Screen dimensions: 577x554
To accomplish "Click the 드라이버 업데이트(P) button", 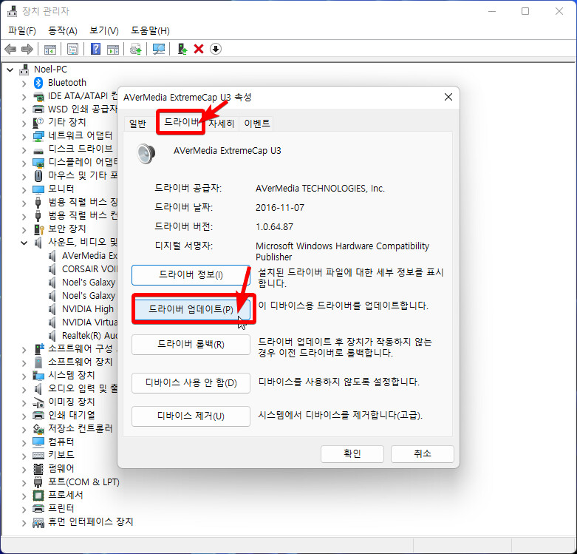I will click(191, 309).
